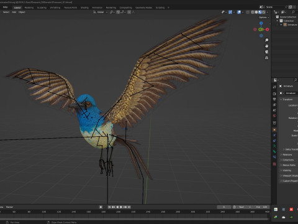Toggle camera view with the camera icon

(266, 52)
